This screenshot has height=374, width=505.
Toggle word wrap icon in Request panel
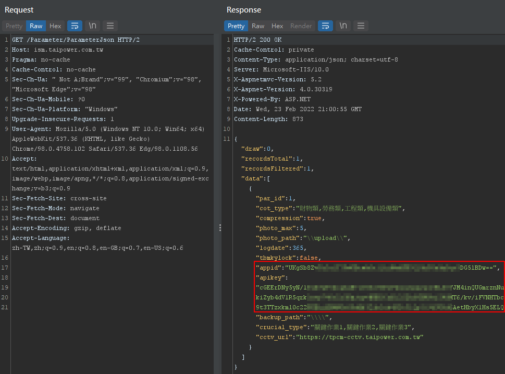coord(75,26)
